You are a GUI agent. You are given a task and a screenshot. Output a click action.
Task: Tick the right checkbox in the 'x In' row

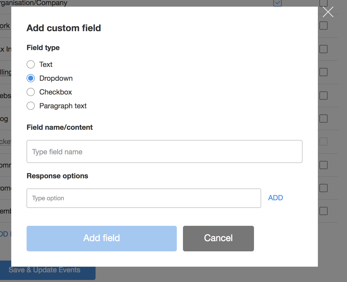(x=323, y=49)
